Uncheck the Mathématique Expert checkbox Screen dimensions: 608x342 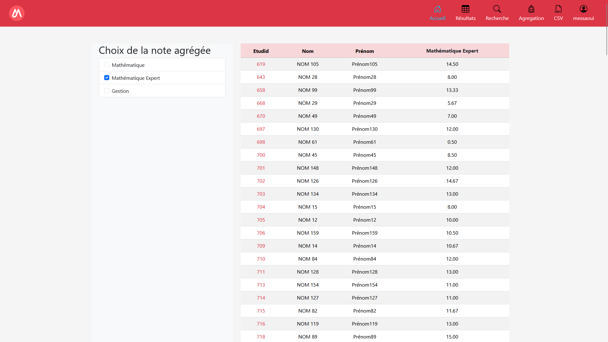107,78
